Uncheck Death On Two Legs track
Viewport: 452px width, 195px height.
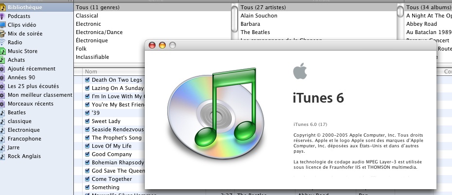pos(87,80)
